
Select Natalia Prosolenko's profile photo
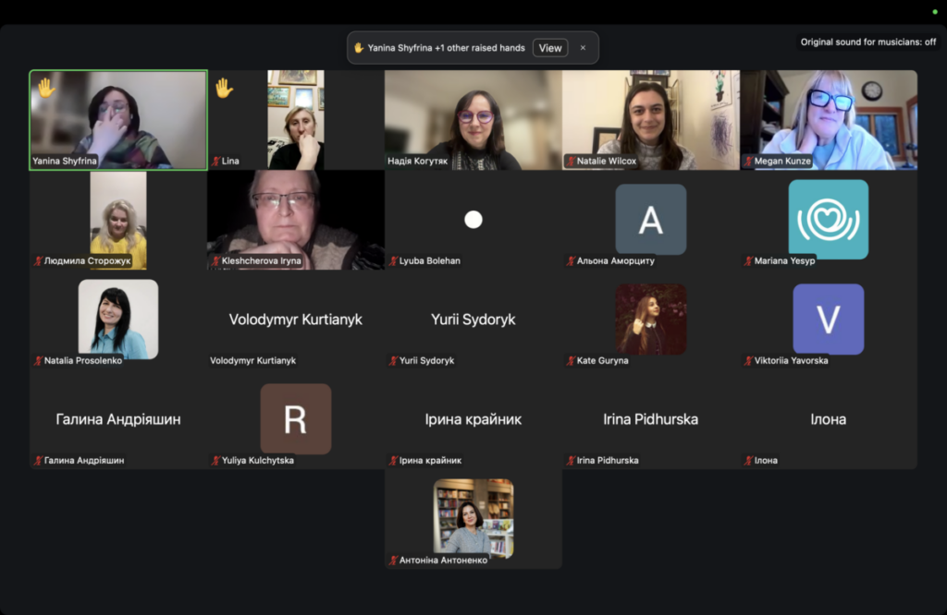point(117,319)
